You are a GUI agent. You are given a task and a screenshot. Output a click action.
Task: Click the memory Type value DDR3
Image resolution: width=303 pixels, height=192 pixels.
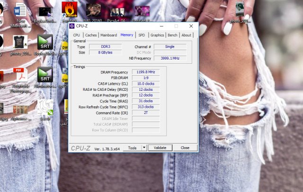pos(106,47)
